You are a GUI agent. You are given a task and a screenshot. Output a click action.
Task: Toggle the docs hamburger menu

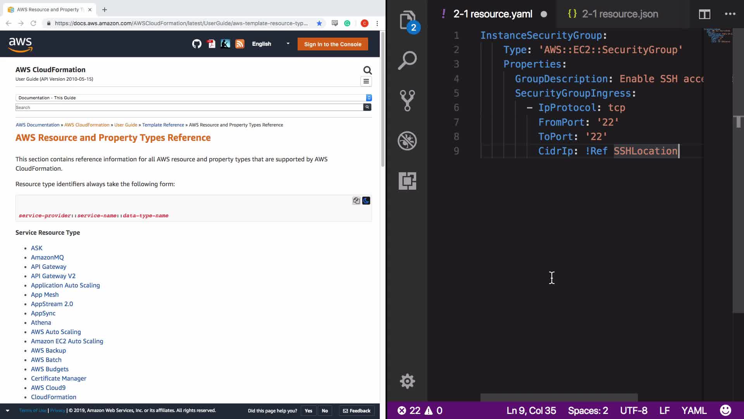pyautogui.click(x=366, y=81)
